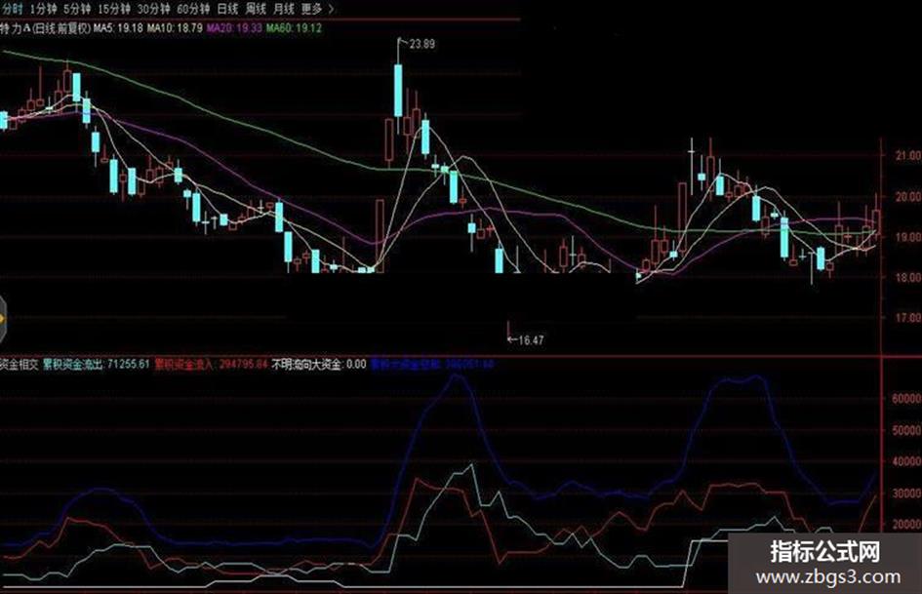This screenshot has width=922, height=594.
Task: Click the arrow next to 更多
Action: pyautogui.click(x=331, y=9)
